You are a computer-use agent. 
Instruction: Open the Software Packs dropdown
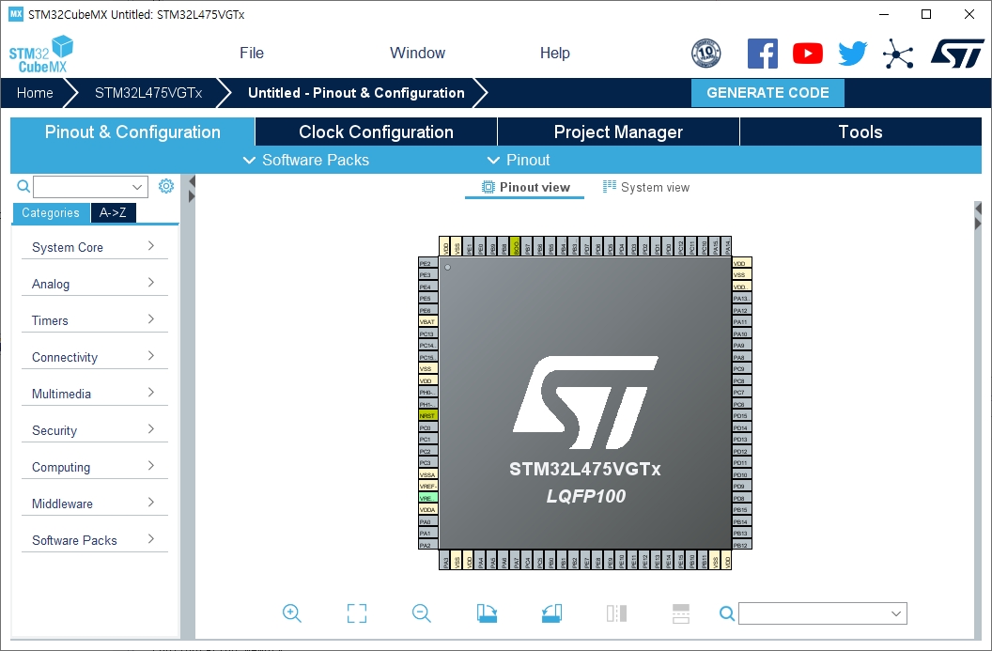(306, 160)
